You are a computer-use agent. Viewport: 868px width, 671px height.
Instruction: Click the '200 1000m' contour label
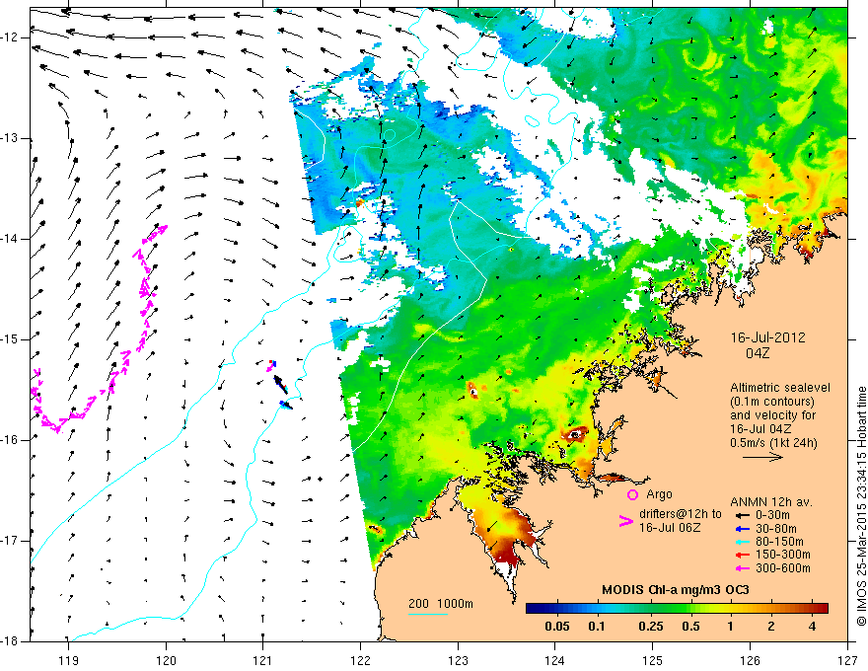tap(441, 604)
